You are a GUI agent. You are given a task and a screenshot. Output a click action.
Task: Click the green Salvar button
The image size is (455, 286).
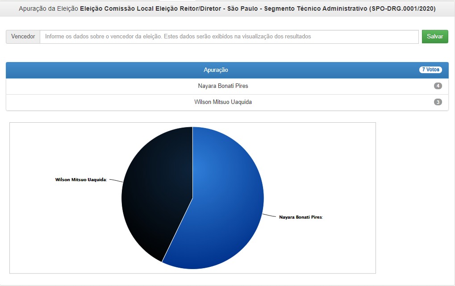point(435,37)
